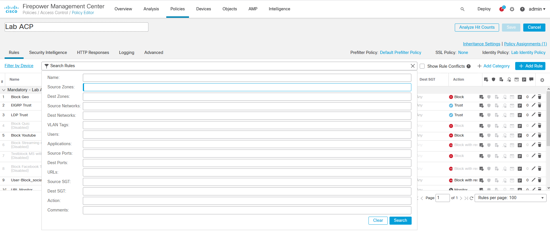Click edit pencil for Block Geo rule
Image resolution: width=550 pixels, height=237 pixels.
click(533, 97)
